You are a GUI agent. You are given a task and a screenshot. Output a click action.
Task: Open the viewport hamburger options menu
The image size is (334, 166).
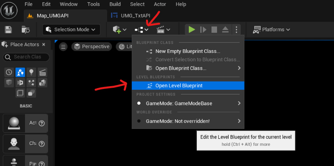(x=63, y=47)
